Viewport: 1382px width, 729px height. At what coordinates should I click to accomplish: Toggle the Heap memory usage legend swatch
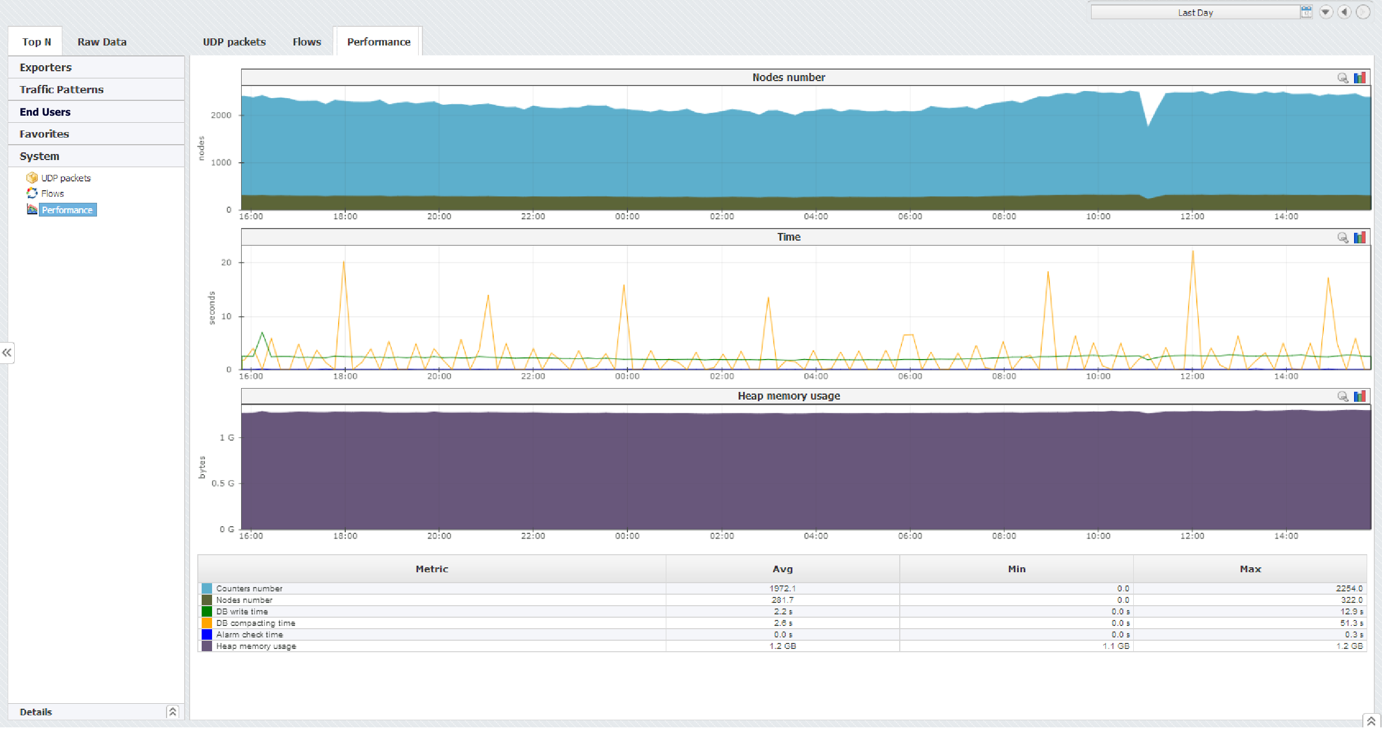click(207, 646)
